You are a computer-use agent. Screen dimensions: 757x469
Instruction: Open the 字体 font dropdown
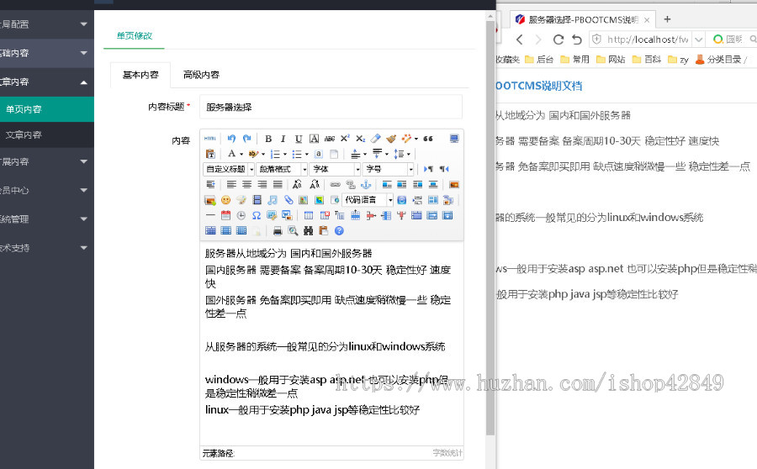pyautogui.click(x=335, y=169)
